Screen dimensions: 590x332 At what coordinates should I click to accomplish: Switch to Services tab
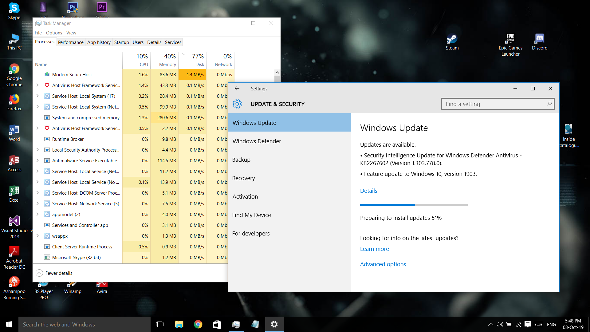173,42
